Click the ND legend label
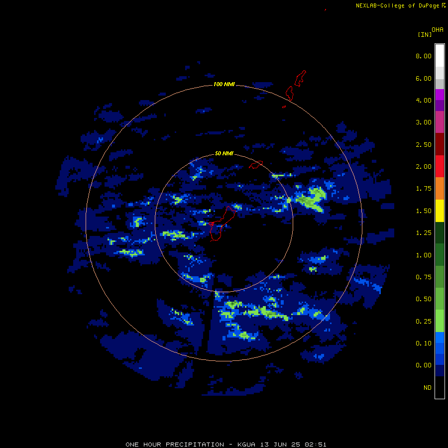Screen dimensions: 448x448 [x=428, y=388]
